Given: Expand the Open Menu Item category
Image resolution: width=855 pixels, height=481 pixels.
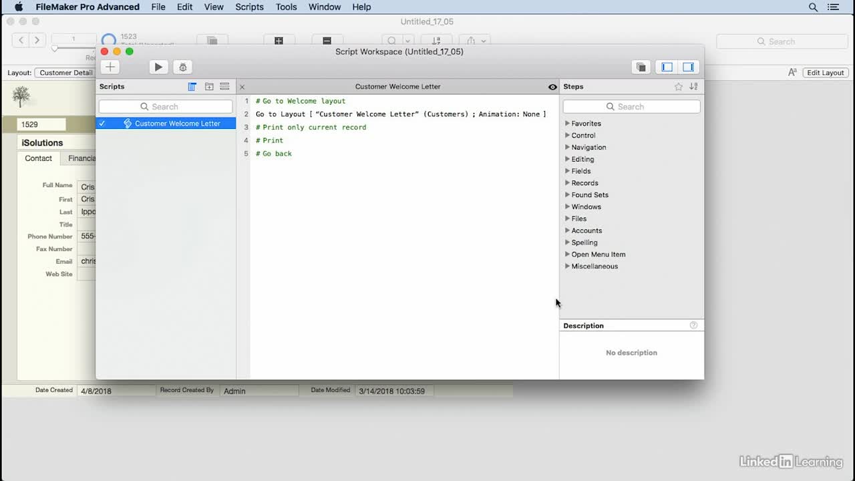Looking at the screenshot, I should [568, 255].
